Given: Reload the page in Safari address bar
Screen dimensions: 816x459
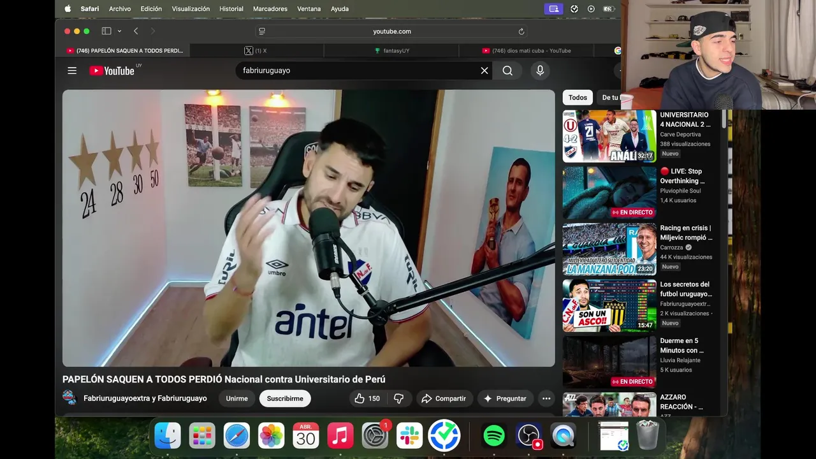Looking at the screenshot, I should click(x=521, y=31).
